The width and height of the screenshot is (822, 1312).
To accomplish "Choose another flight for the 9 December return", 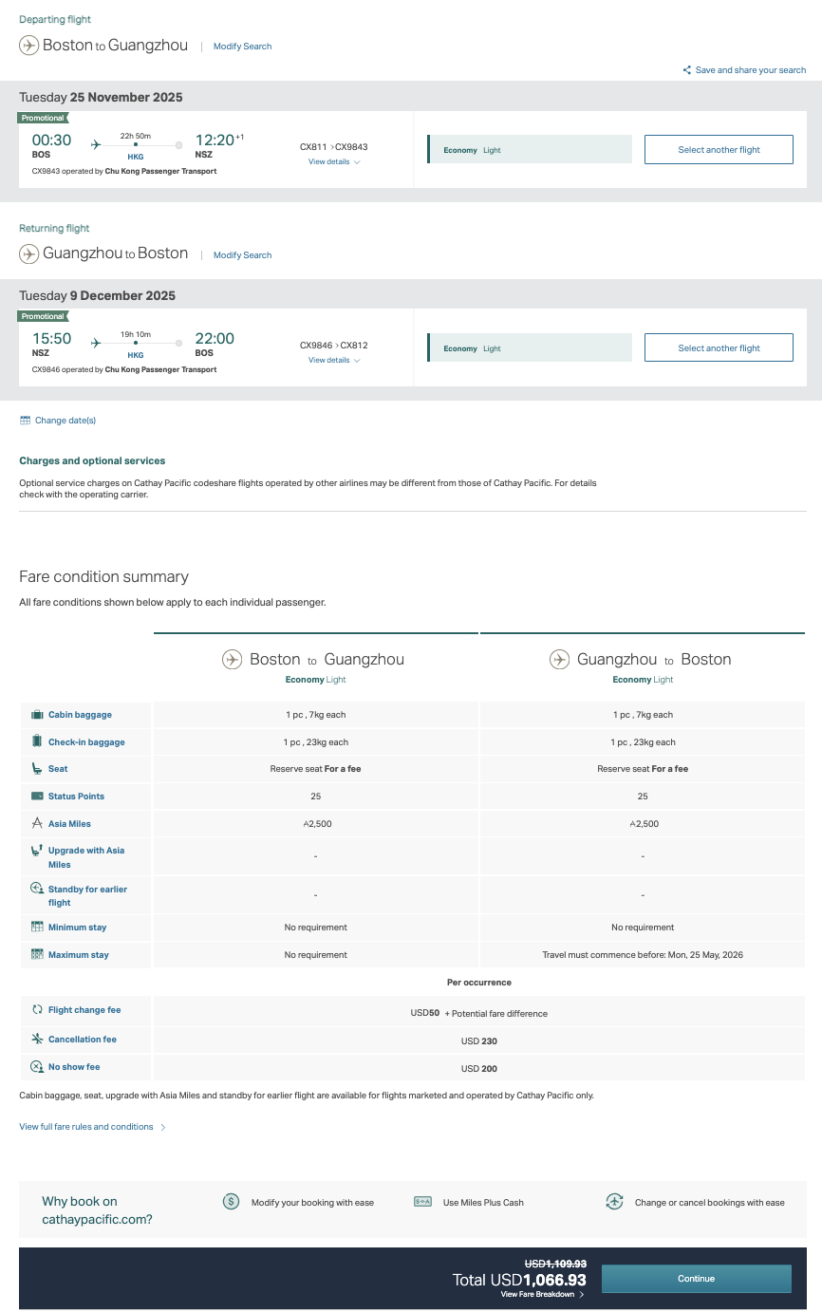I will coord(719,348).
